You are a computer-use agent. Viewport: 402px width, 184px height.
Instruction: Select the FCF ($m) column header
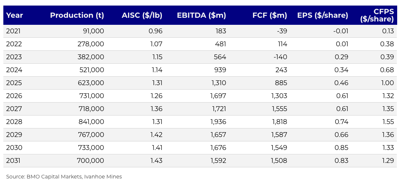coord(269,15)
